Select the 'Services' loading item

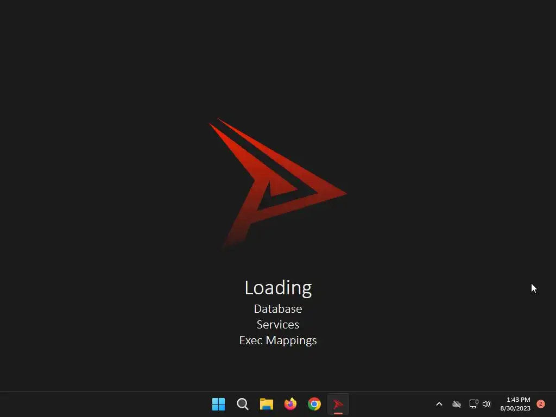[278, 325]
